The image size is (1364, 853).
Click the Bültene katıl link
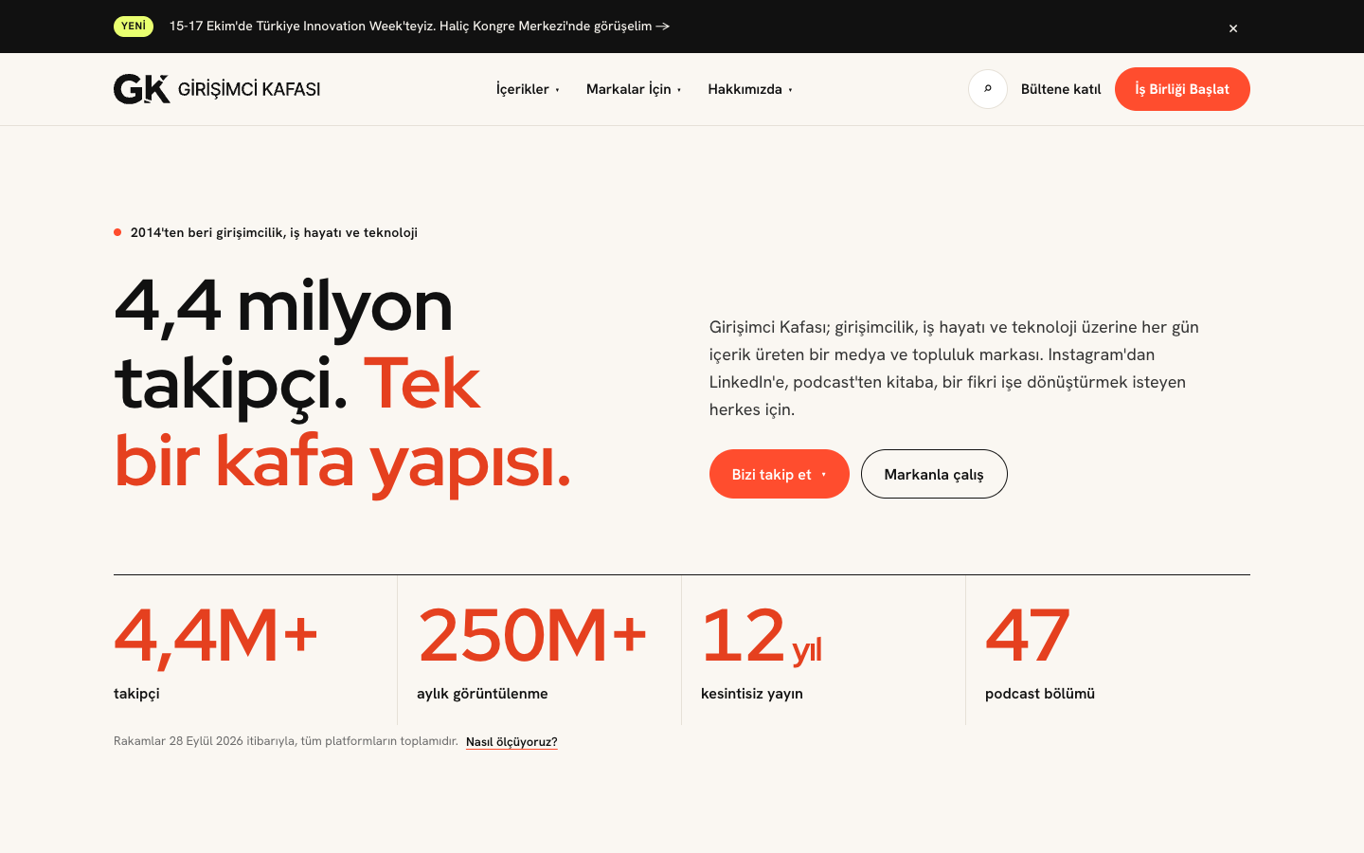click(x=1061, y=89)
